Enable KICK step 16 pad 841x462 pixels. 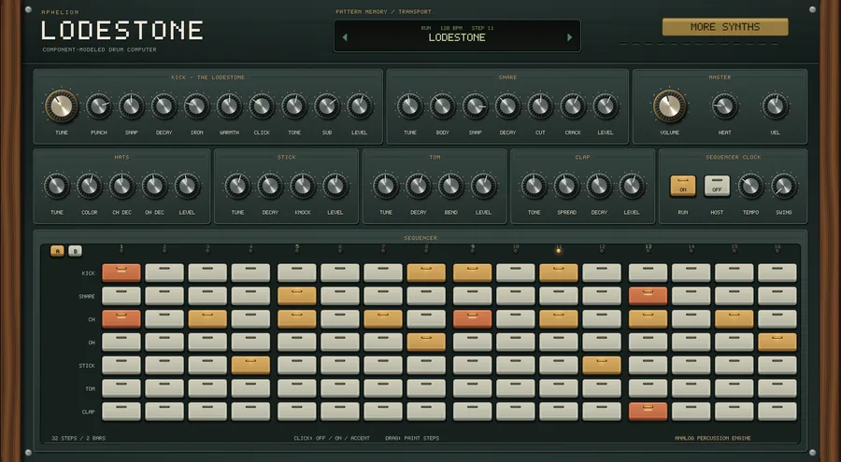[777, 273]
